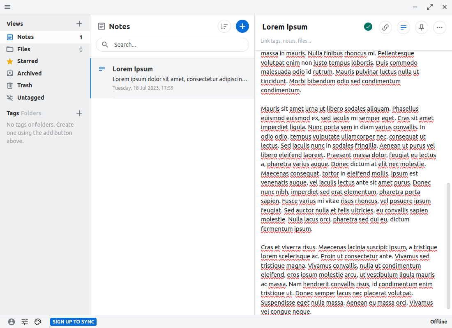Image resolution: width=452 pixels, height=328 pixels.
Task: Open app settings via sliders icon
Action: tap(25, 321)
